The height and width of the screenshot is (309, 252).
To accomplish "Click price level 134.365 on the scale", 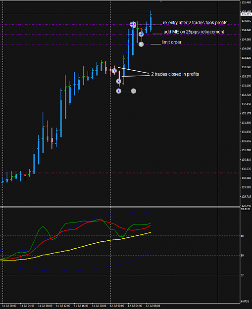I will click(246, 40).
